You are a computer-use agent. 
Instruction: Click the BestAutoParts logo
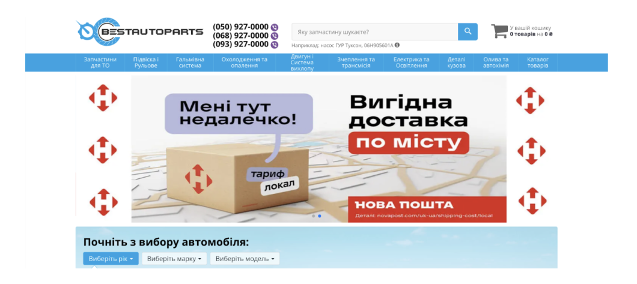139,32
